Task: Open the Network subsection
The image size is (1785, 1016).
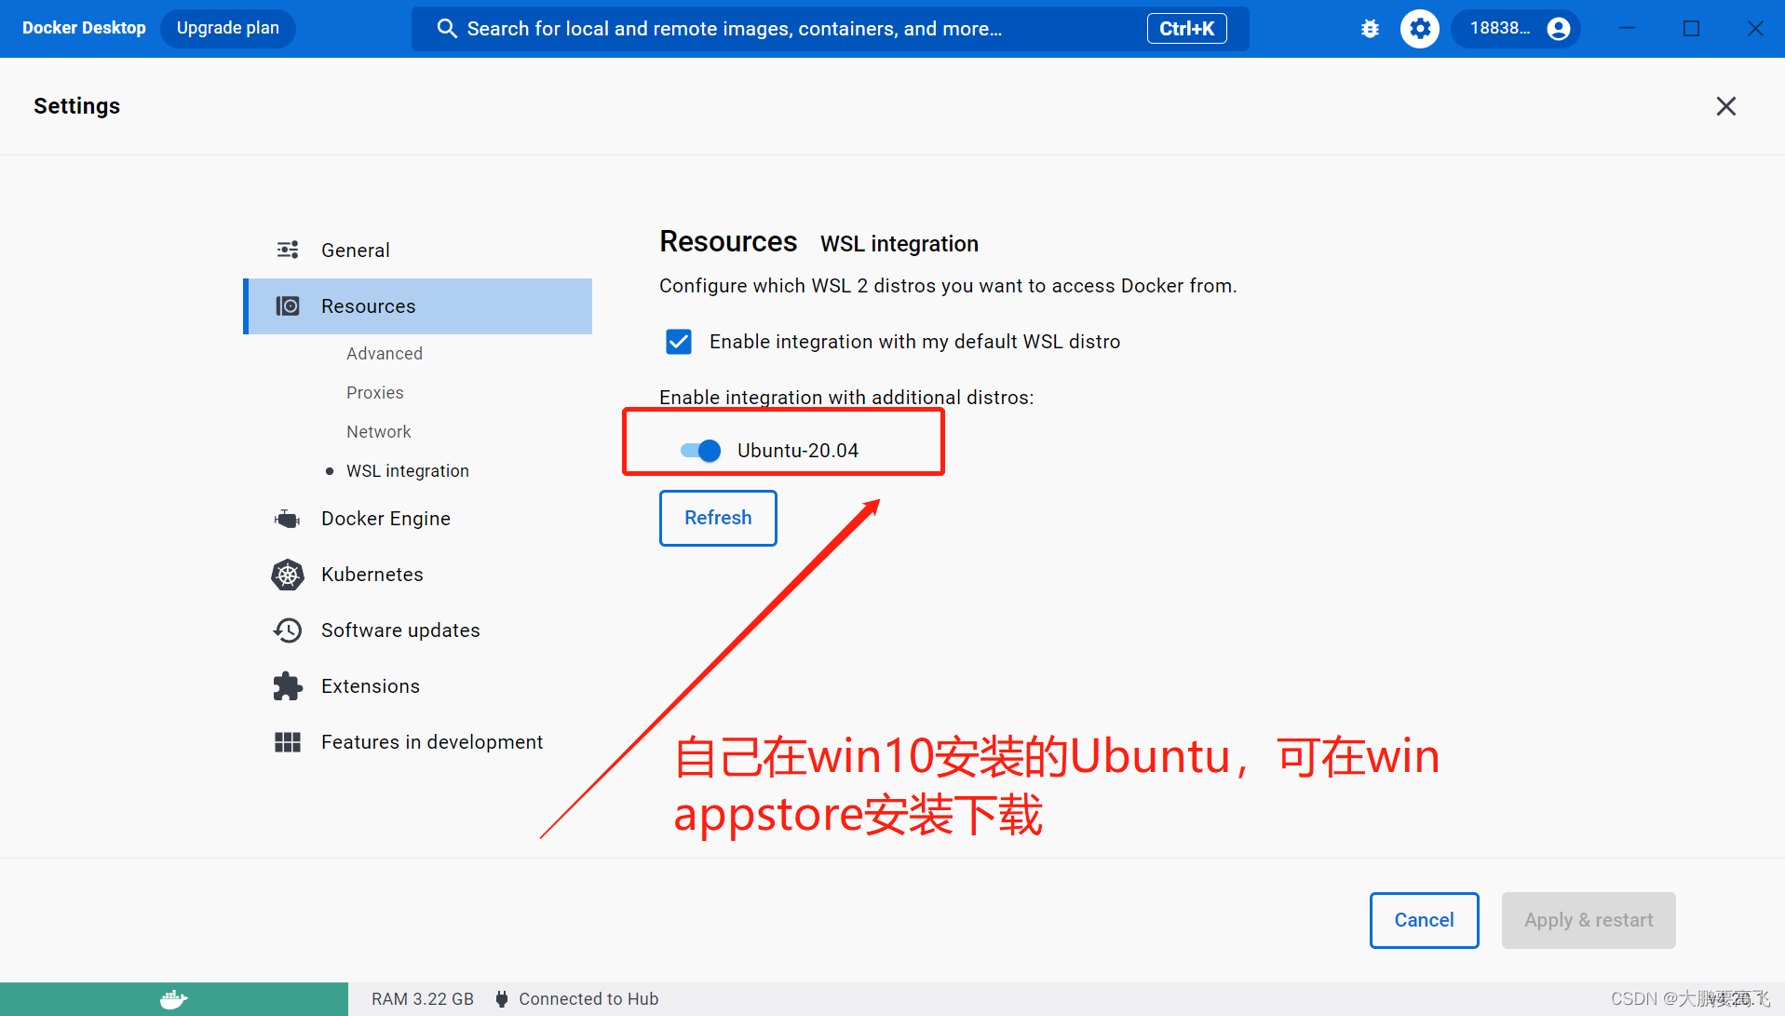Action: point(379,432)
